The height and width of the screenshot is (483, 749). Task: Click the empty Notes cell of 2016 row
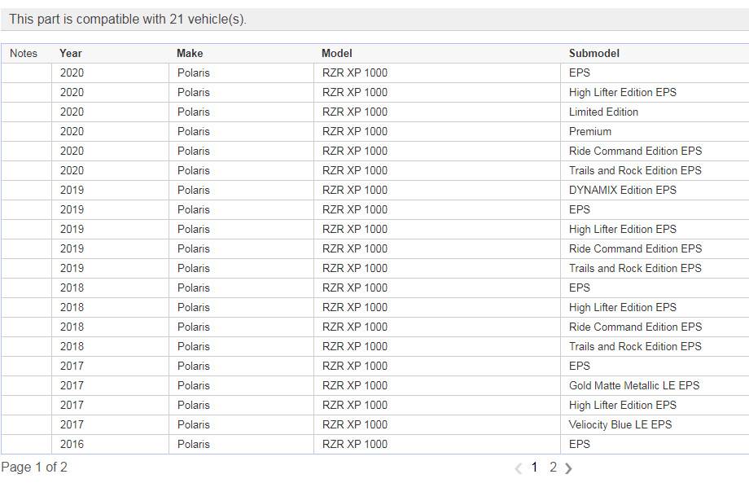(x=26, y=444)
